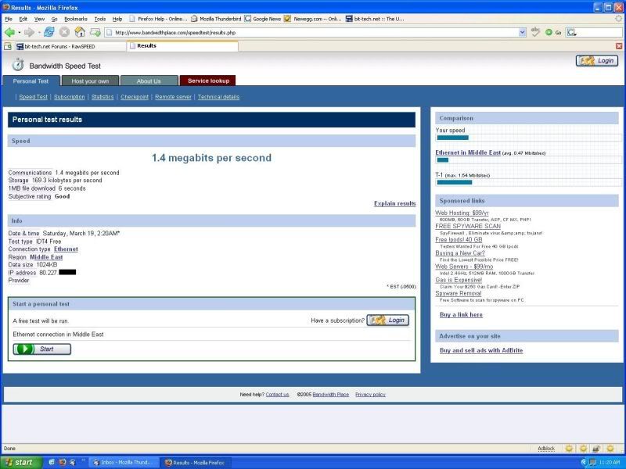Click the new tab icon left of tabs
626x469 pixels.
[x=8, y=46]
